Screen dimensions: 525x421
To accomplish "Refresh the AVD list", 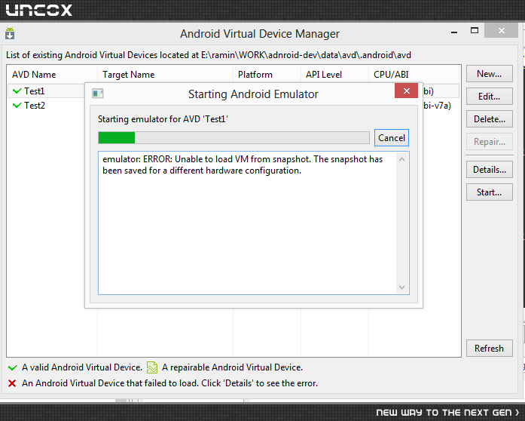I will [489, 349].
